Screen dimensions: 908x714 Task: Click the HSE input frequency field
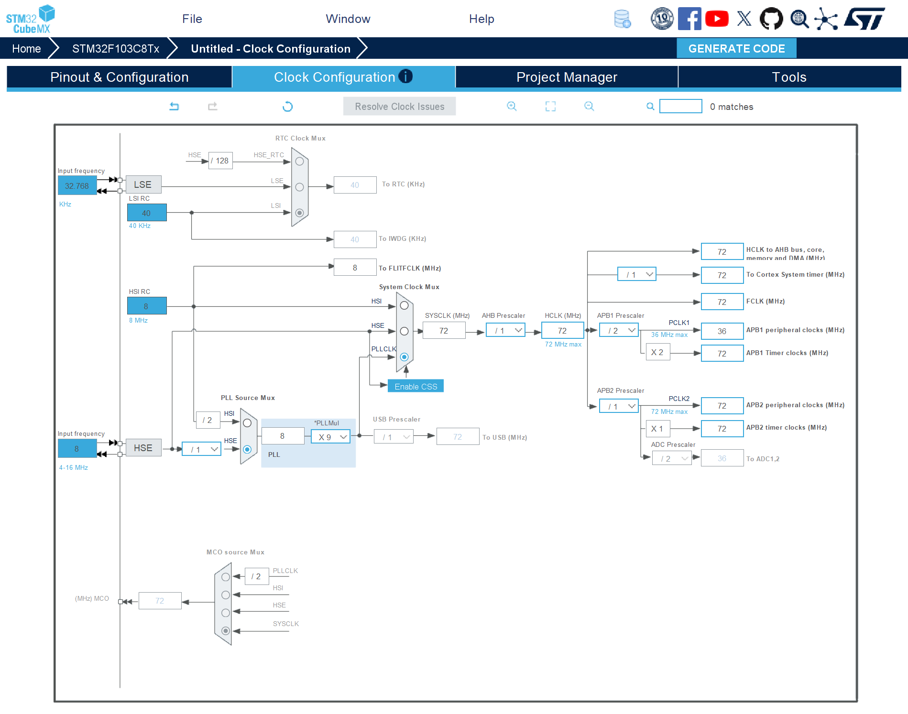pos(77,448)
